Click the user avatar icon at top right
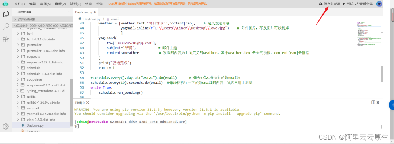This screenshot has width=394, height=144. (x=379, y=4)
